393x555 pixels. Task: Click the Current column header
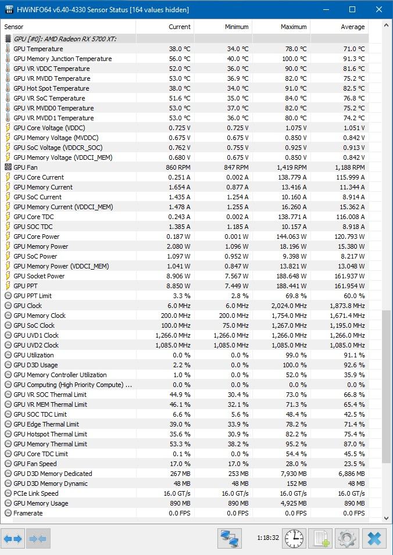point(165,27)
